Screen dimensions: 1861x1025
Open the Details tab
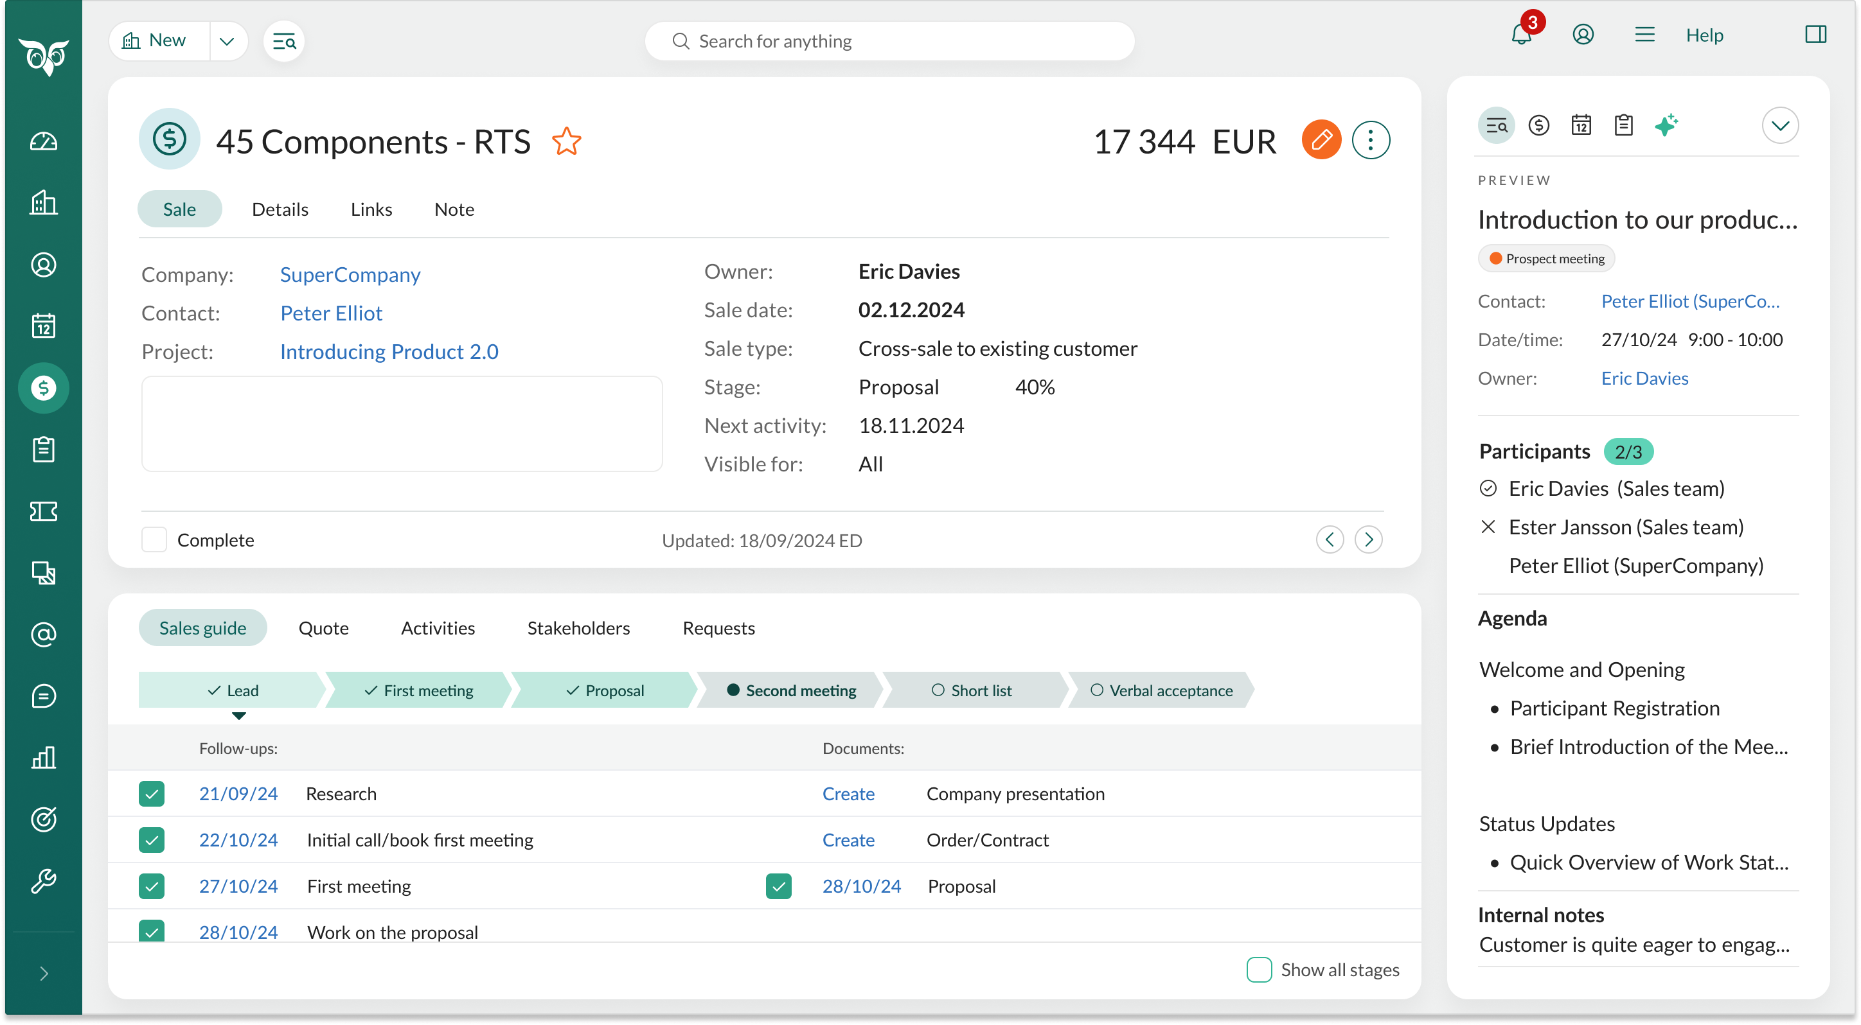pyautogui.click(x=280, y=209)
